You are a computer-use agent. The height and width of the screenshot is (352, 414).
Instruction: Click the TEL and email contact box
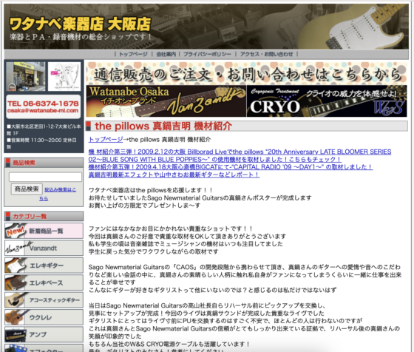[x=44, y=106]
